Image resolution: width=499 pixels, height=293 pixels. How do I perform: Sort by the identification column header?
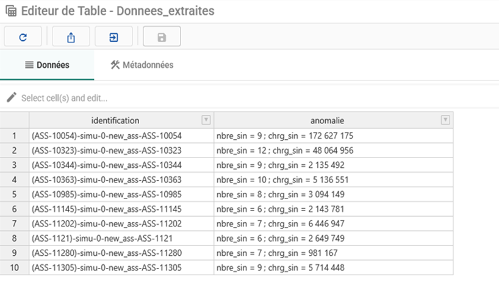tap(115, 120)
